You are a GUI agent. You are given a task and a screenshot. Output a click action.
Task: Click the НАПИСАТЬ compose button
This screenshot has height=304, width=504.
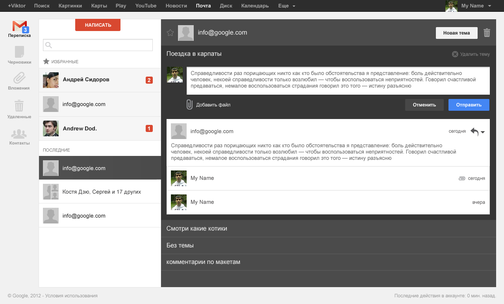click(x=98, y=25)
